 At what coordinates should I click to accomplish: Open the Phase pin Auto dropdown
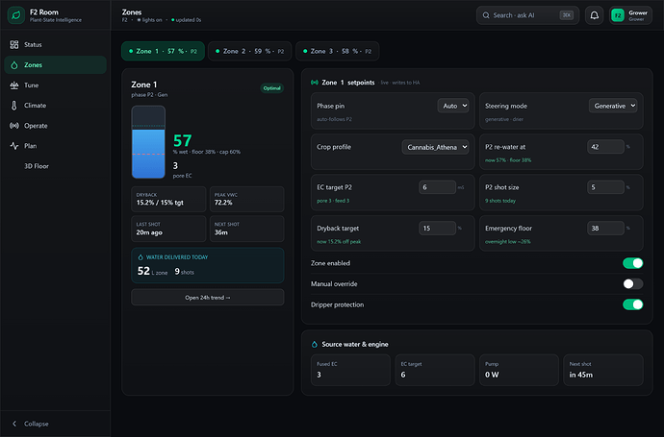coord(453,106)
